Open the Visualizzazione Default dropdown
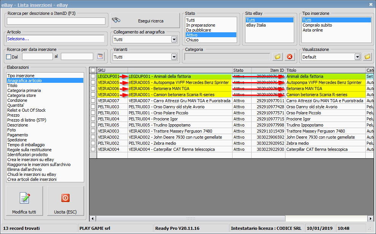This screenshot has height=234, width=376. [357, 57]
